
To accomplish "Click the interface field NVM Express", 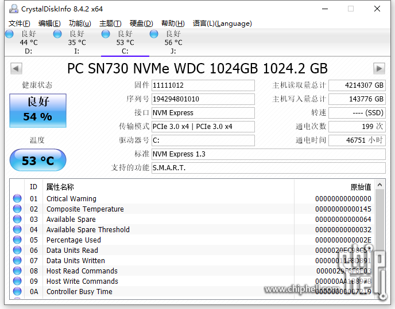I will (x=203, y=113).
